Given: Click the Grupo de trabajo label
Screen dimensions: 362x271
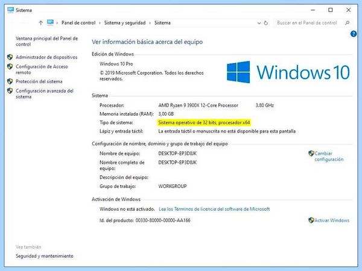Looking at the screenshot, I should point(118,186).
